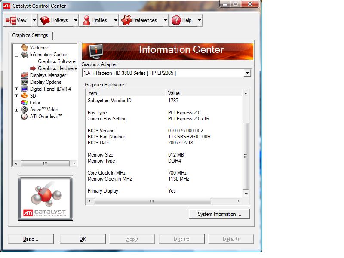Screen dimensions: 344x258
Task: Click the Information Center banner monitor icon
Action: 96,52
